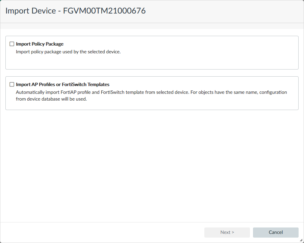Click the Import AP Profiles or FortiSwitch Templates label
Viewport: 304px width, 243px height.
coord(62,84)
